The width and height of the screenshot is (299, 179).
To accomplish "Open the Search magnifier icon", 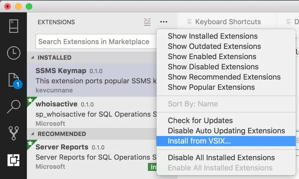I will 14,106.
